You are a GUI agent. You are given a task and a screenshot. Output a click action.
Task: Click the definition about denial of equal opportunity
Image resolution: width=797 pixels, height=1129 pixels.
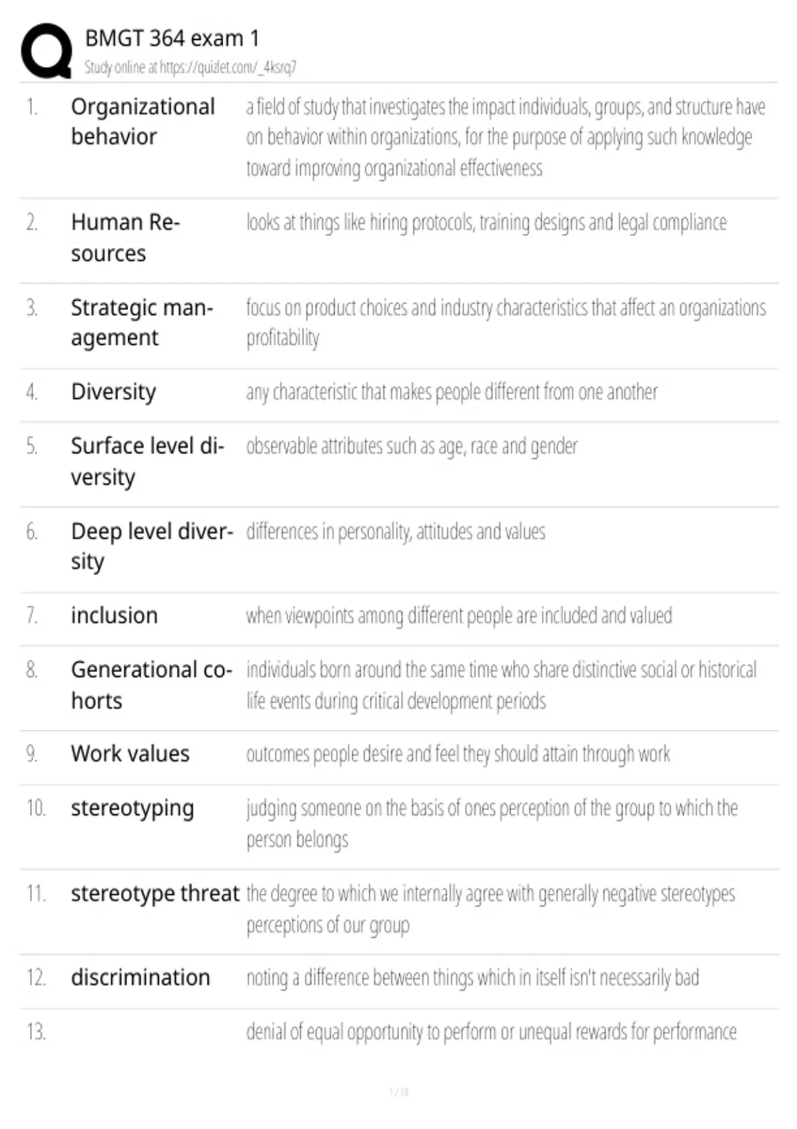pos(491,1032)
